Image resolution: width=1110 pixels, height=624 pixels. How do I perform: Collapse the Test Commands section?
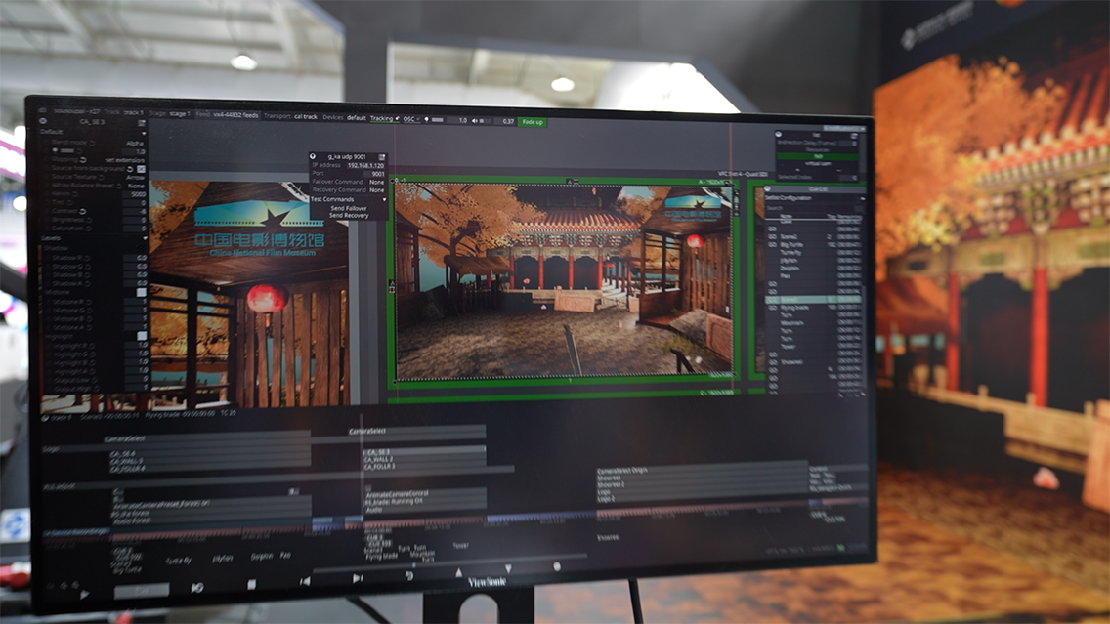[348, 199]
